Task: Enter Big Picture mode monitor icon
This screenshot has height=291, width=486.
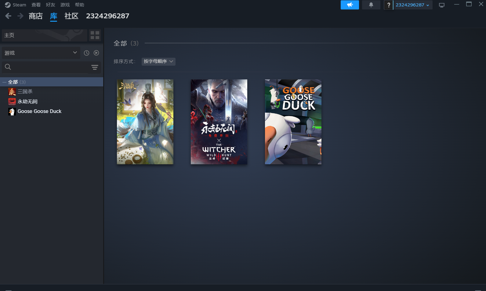Action: [441, 5]
